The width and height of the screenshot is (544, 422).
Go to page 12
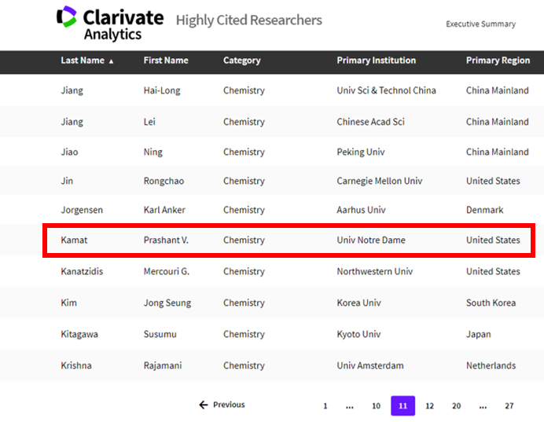(x=429, y=405)
